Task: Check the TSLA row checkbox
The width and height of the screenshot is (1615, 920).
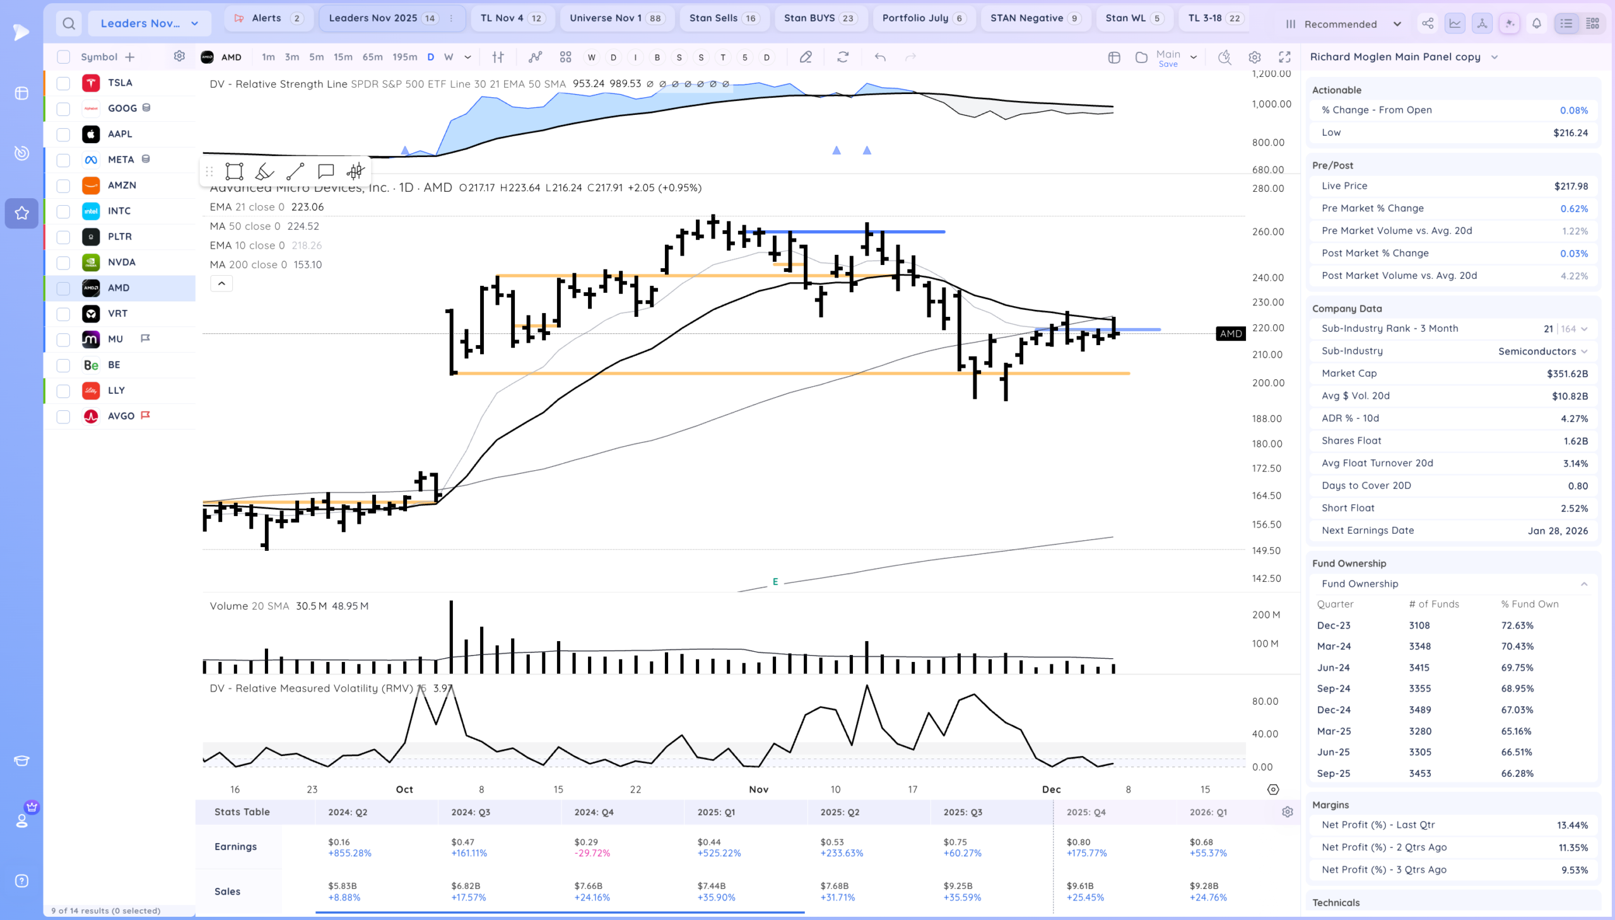Action: tap(63, 83)
